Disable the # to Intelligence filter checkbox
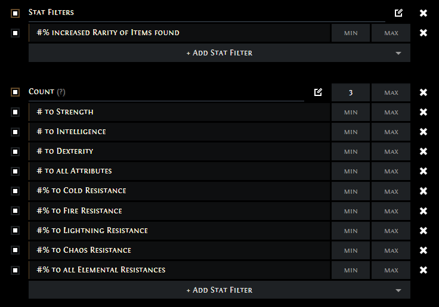This screenshot has width=439, height=307. [15, 132]
